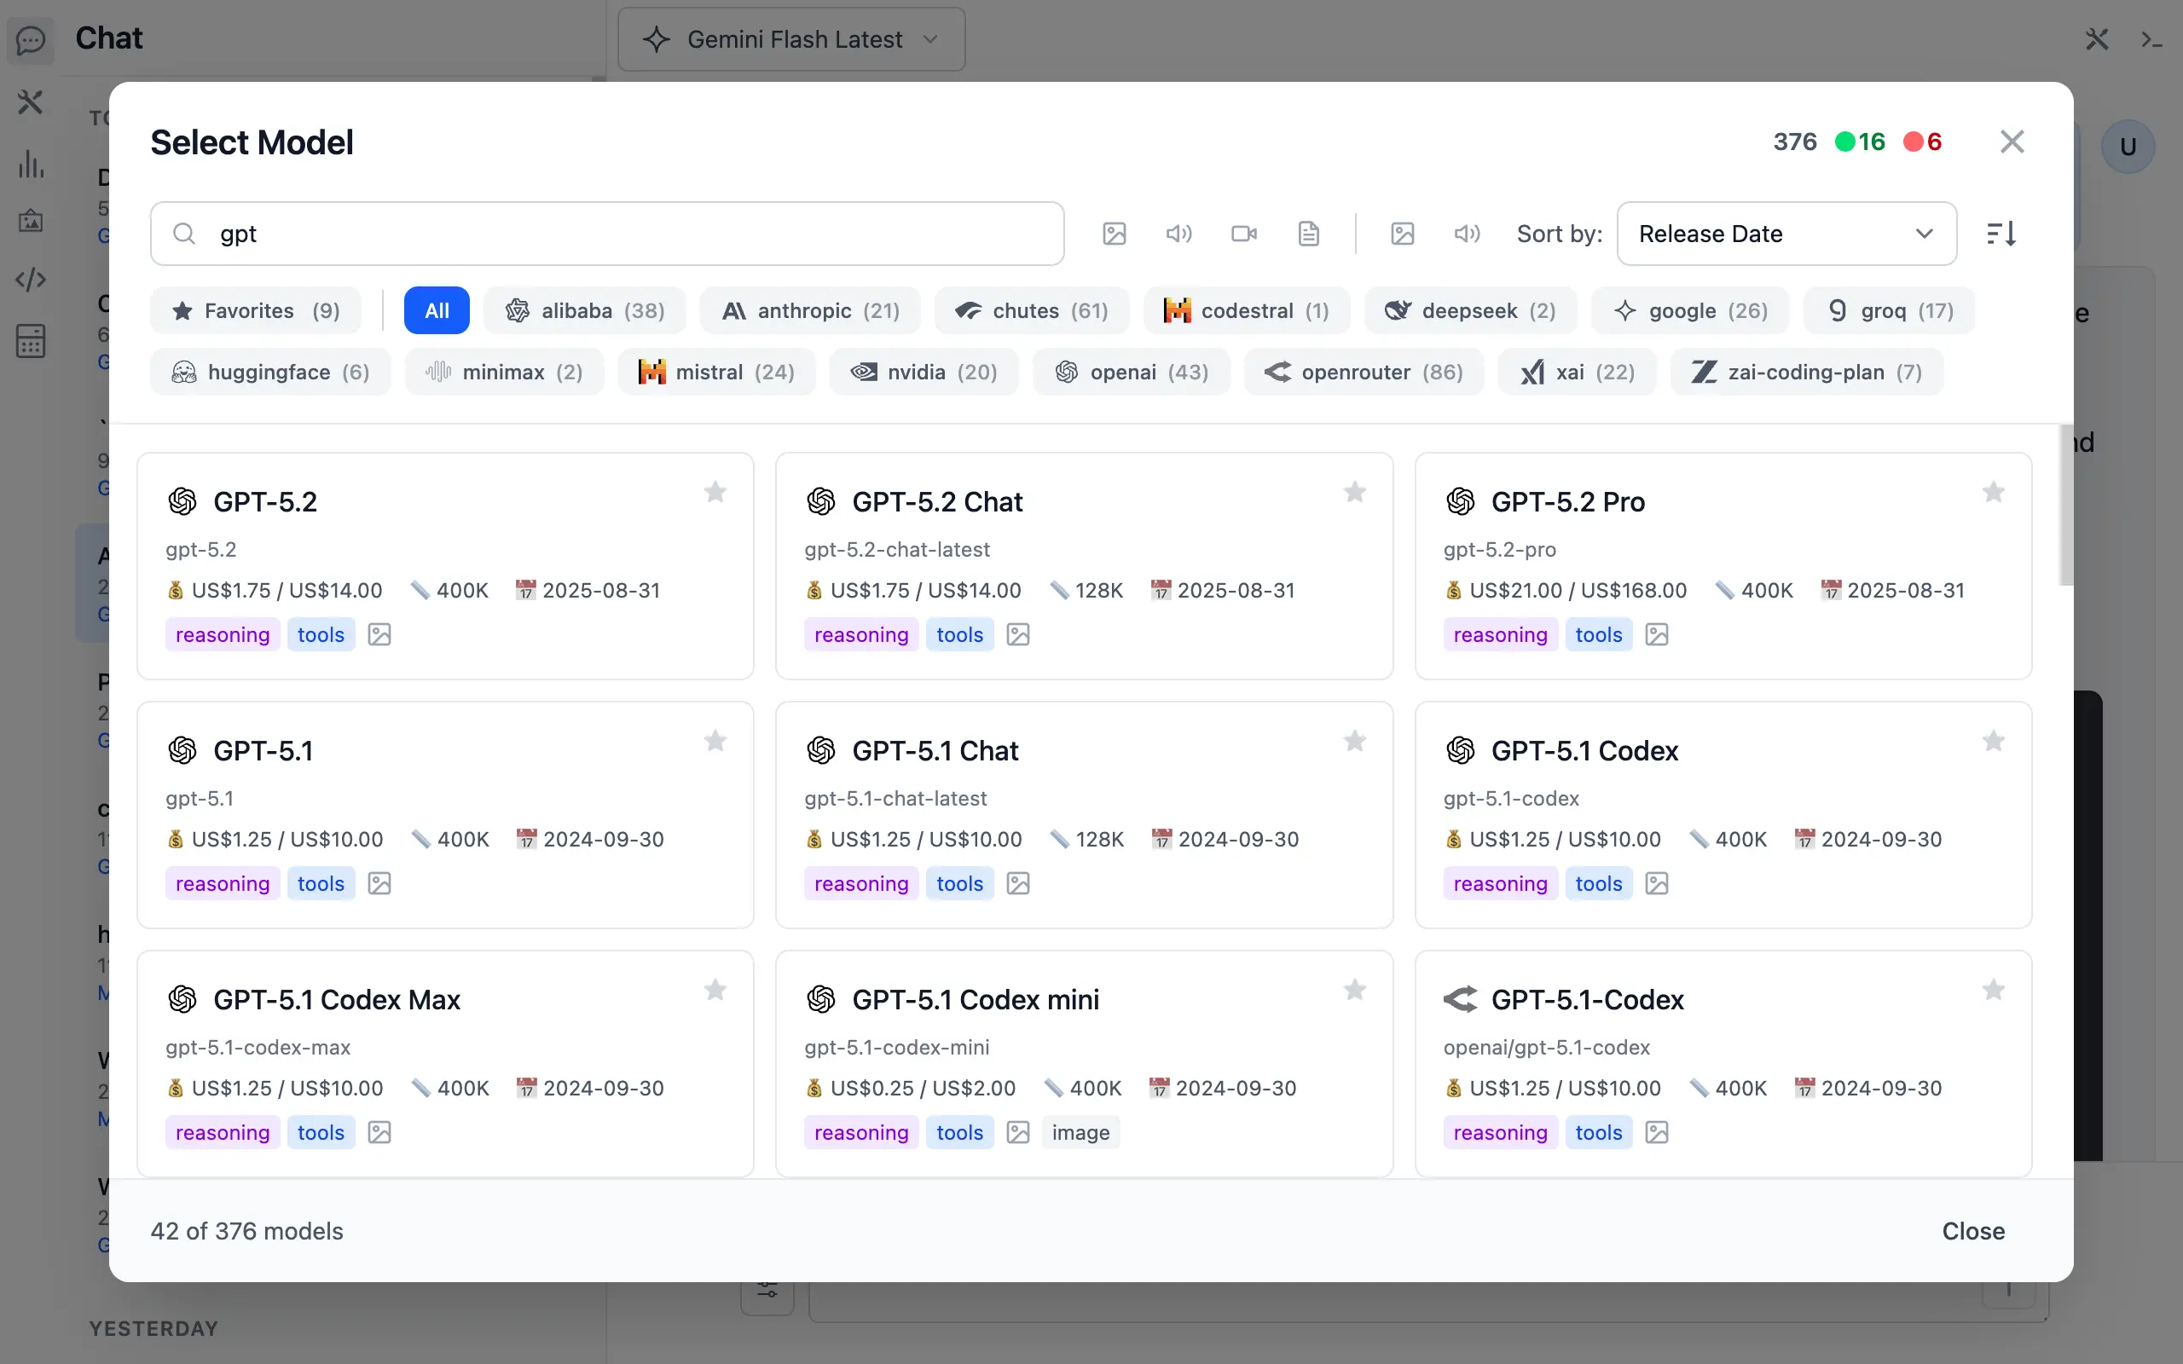Favorite the GPT-5.2 Chat model
The image size is (2183, 1364).
pyautogui.click(x=1354, y=492)
